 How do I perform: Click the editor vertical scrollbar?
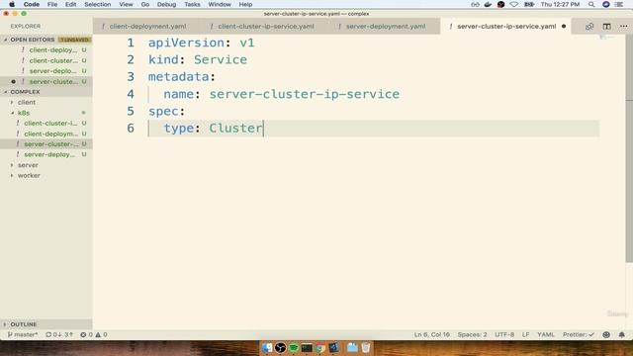coord(629,149)
